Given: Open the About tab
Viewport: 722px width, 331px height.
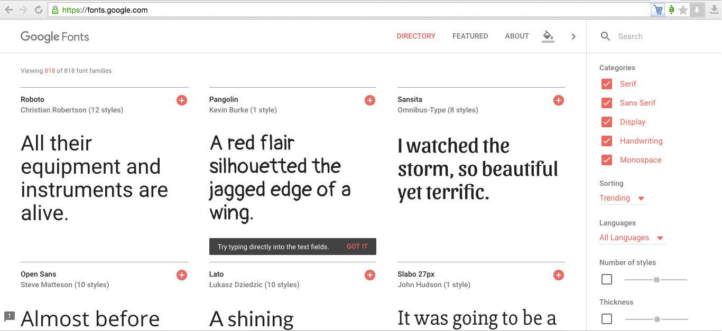Looking at the screenshot, I should tap(517, 36).
